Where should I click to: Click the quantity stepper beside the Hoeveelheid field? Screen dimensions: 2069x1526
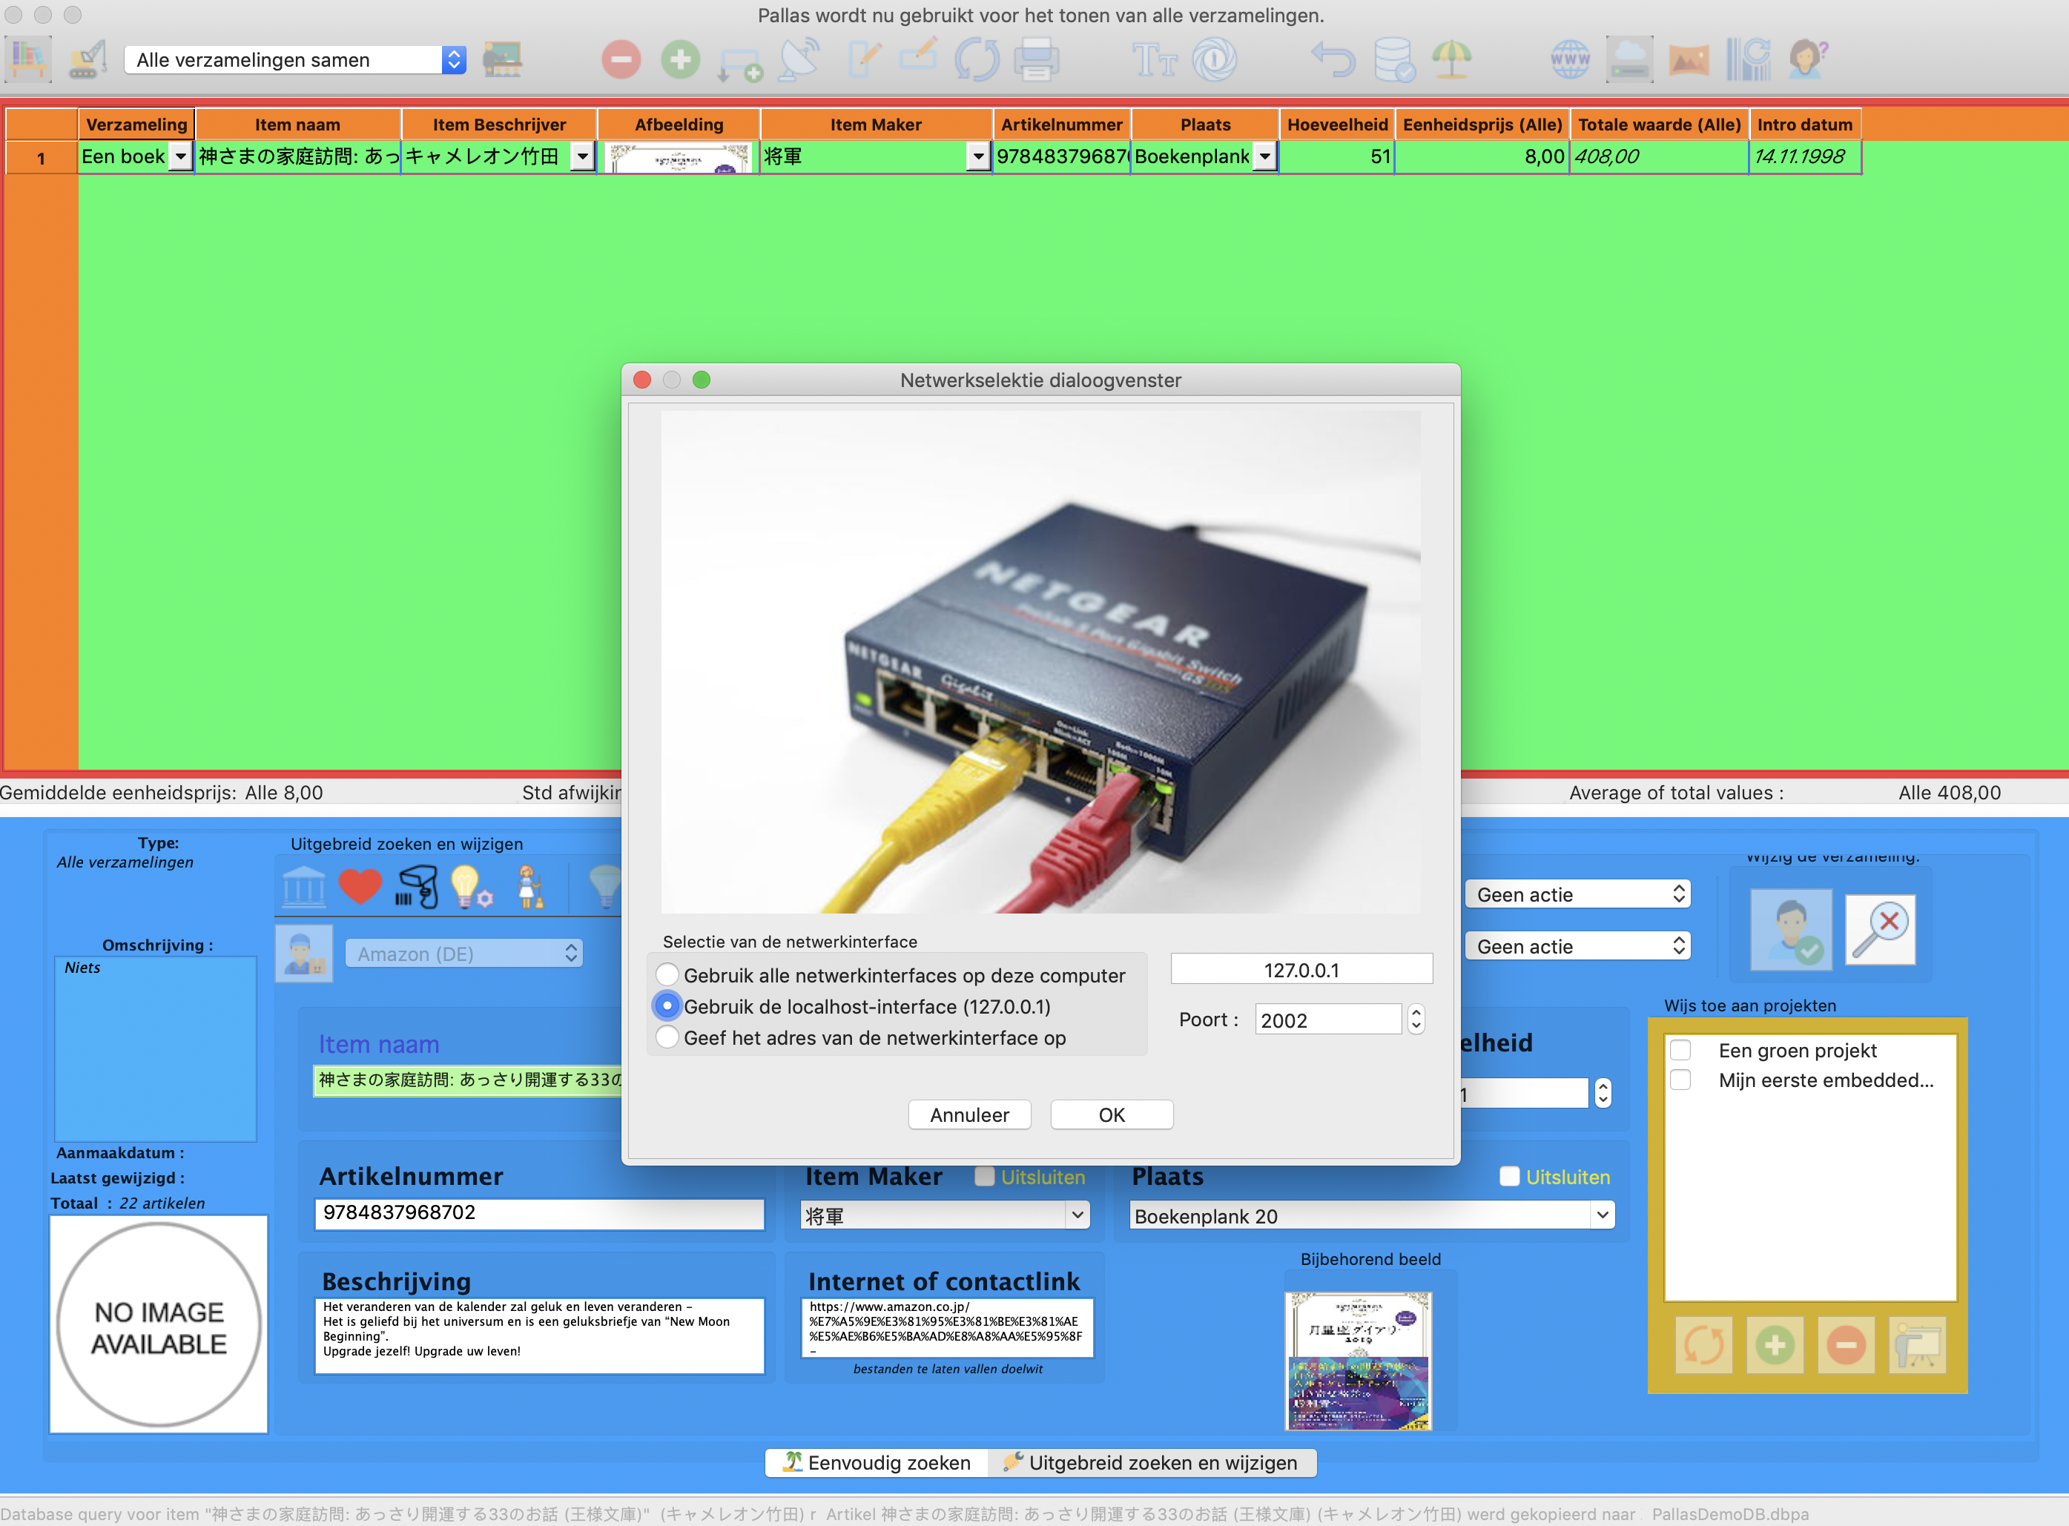1603,1093
